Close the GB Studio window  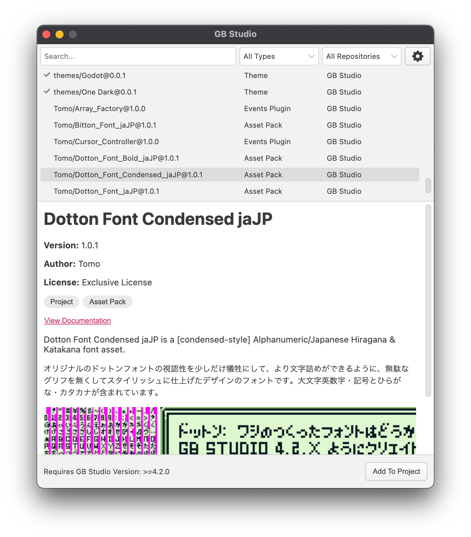(x=46, y=34)
